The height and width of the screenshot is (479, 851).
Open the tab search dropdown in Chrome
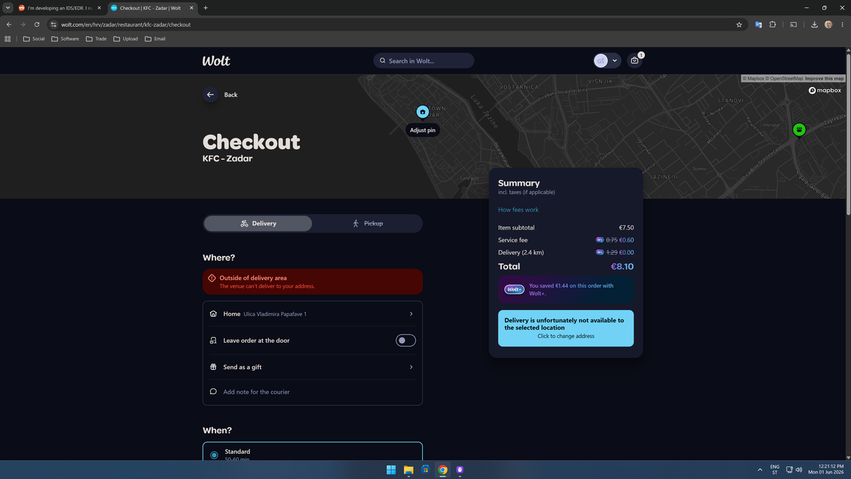[x=7, y=8]
